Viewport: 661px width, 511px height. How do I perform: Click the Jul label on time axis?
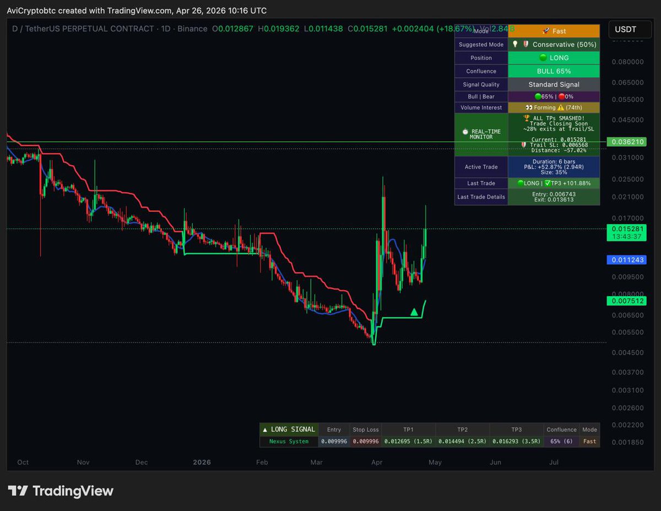tap(554, 463)
